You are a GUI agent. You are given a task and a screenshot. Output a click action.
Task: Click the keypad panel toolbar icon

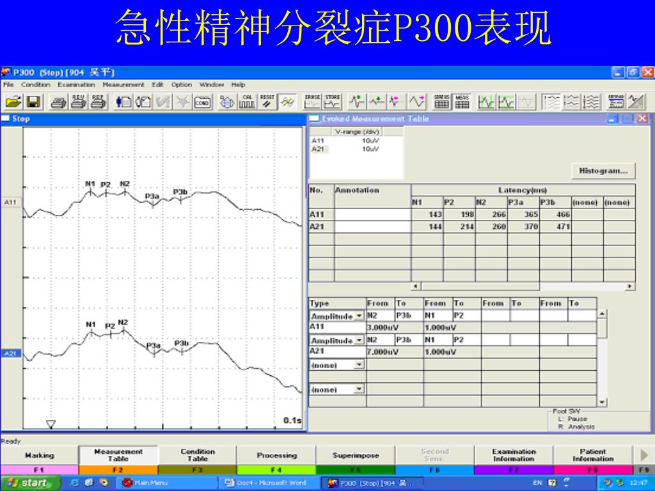tap(616, 102)
